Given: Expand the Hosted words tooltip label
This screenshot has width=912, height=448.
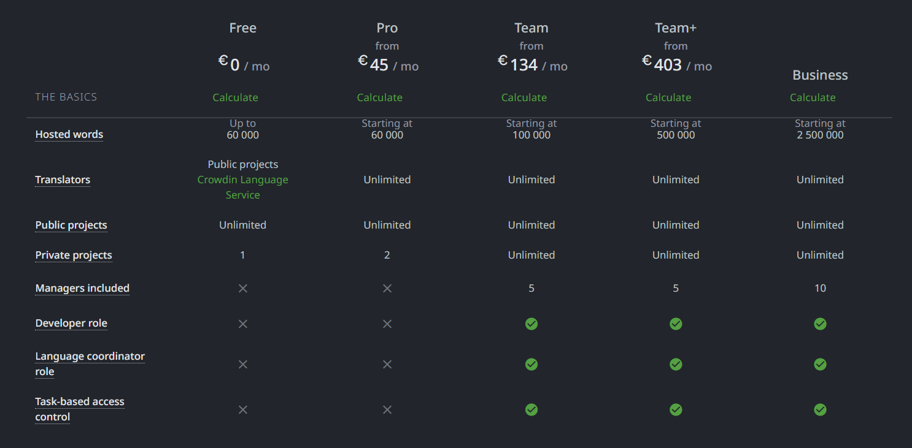Looking at the screenshot, I should pyautogui.click(x=69, y=134).
